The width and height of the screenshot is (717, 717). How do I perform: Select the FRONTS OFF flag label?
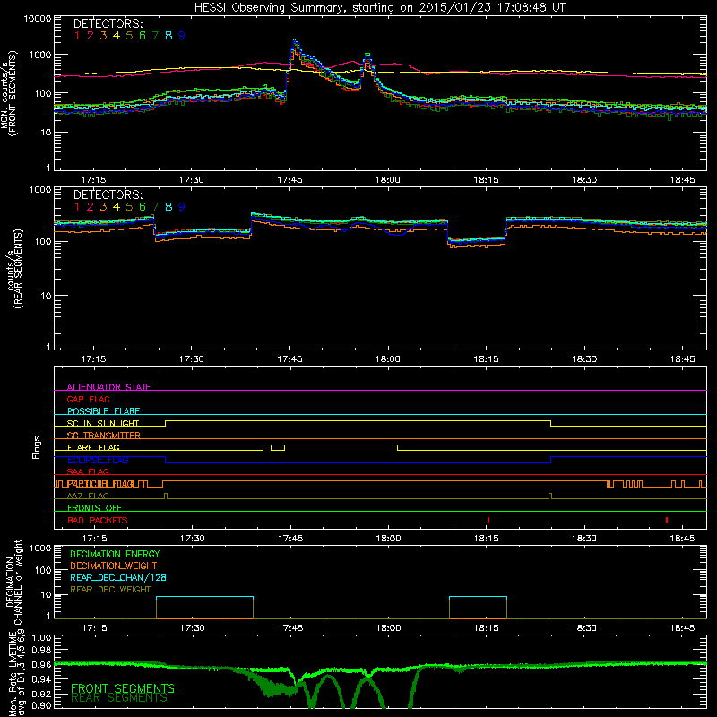click(95, 507)
